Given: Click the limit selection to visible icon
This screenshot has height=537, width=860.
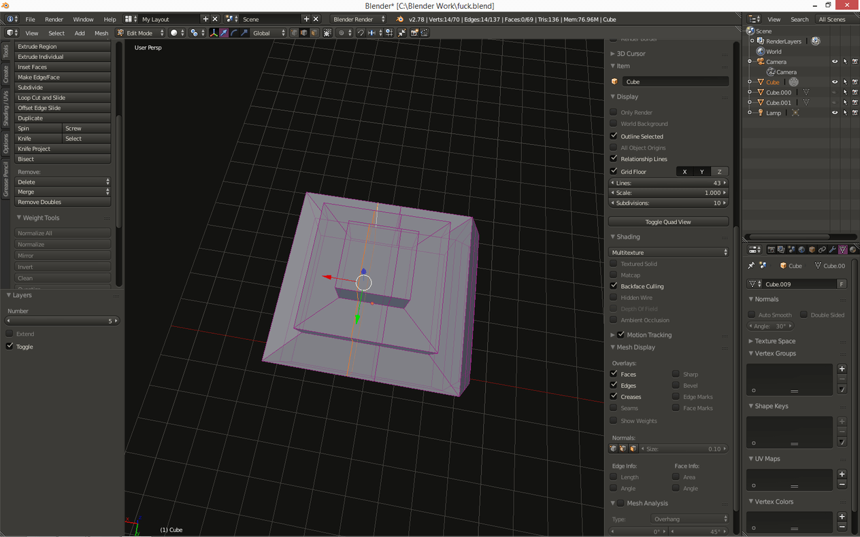Looking at the screenshot, I should pyautogui.click(x=327, y=33).
